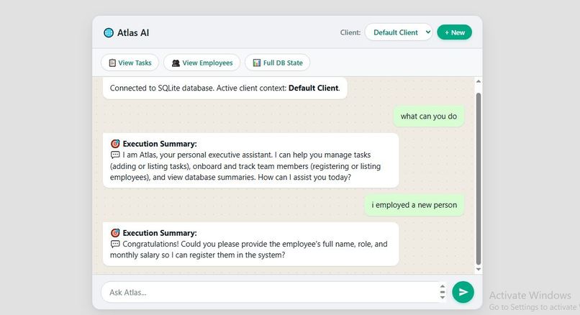Image resolution: width=580 pixels, height=315 pixels.
Task: Click the bar chart icon on Full DB State
Action: click(x=257, y=63)
